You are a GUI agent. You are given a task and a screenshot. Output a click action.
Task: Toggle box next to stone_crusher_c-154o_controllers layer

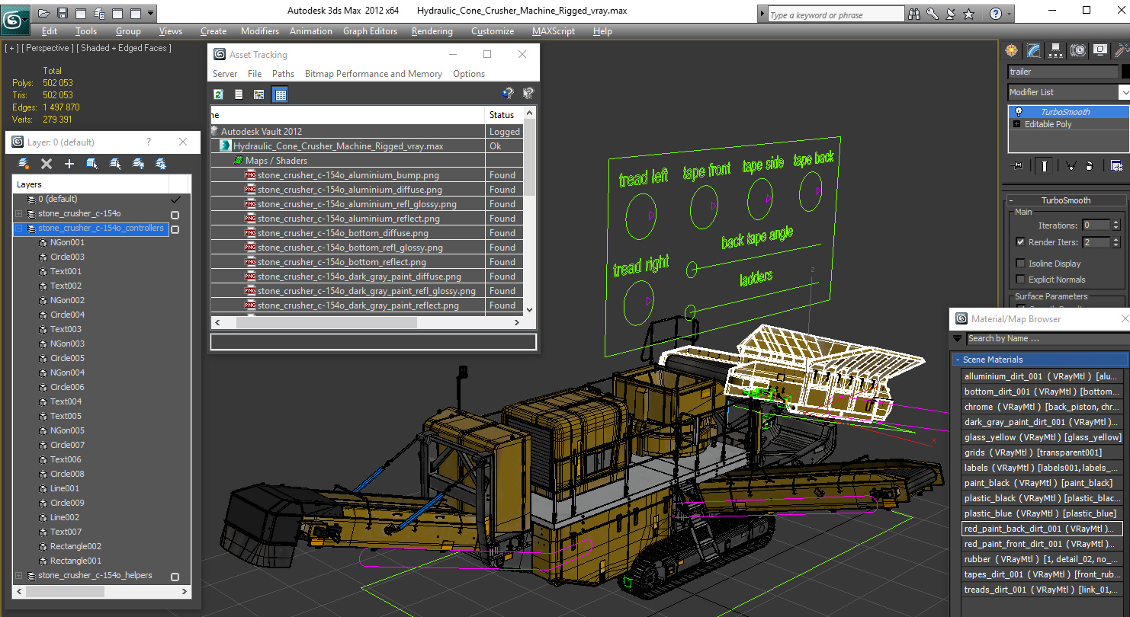coord(175,229)
